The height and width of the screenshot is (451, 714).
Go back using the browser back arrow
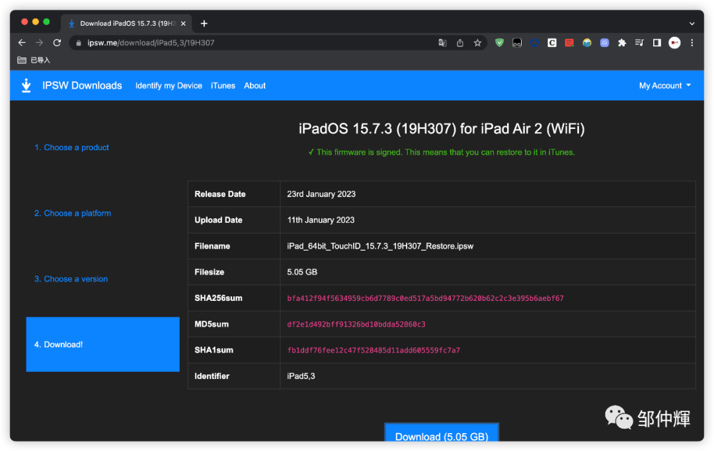pyautogui.click(x=22, y=43)
